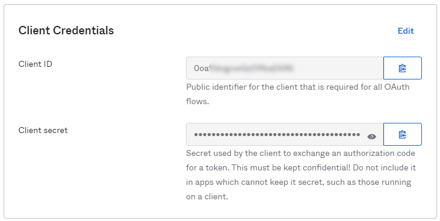Reveal the masked Client secret with eye icon

click(371, 137)
